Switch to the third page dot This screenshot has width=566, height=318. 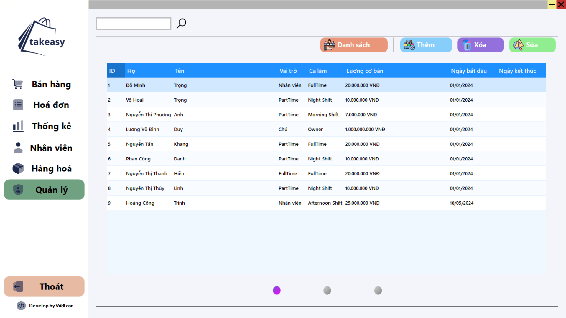tap(378, 291)
